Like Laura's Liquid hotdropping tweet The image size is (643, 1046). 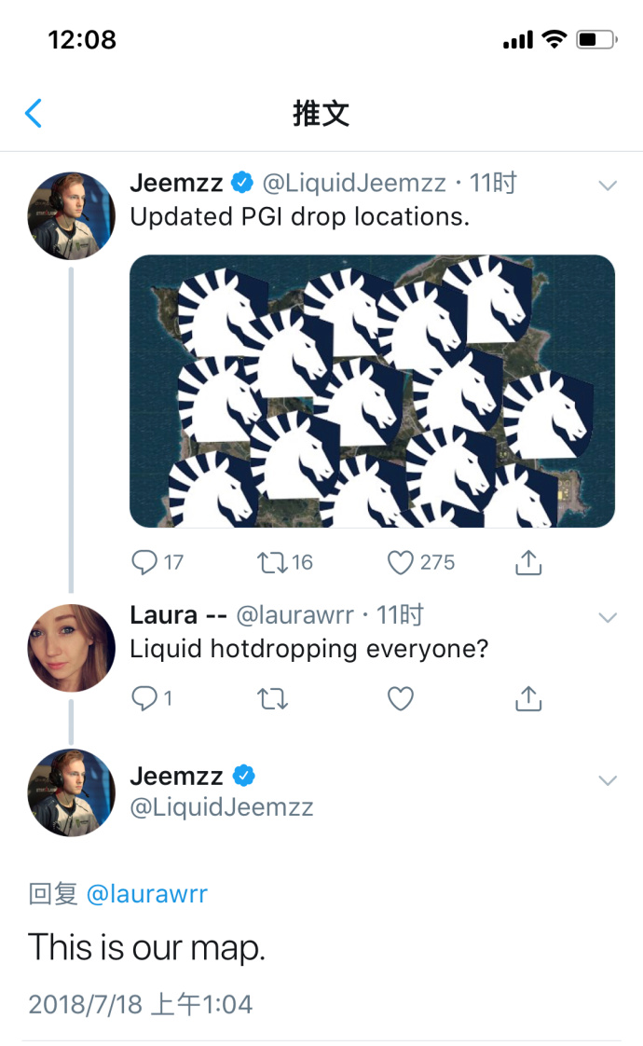click(401, 698)
